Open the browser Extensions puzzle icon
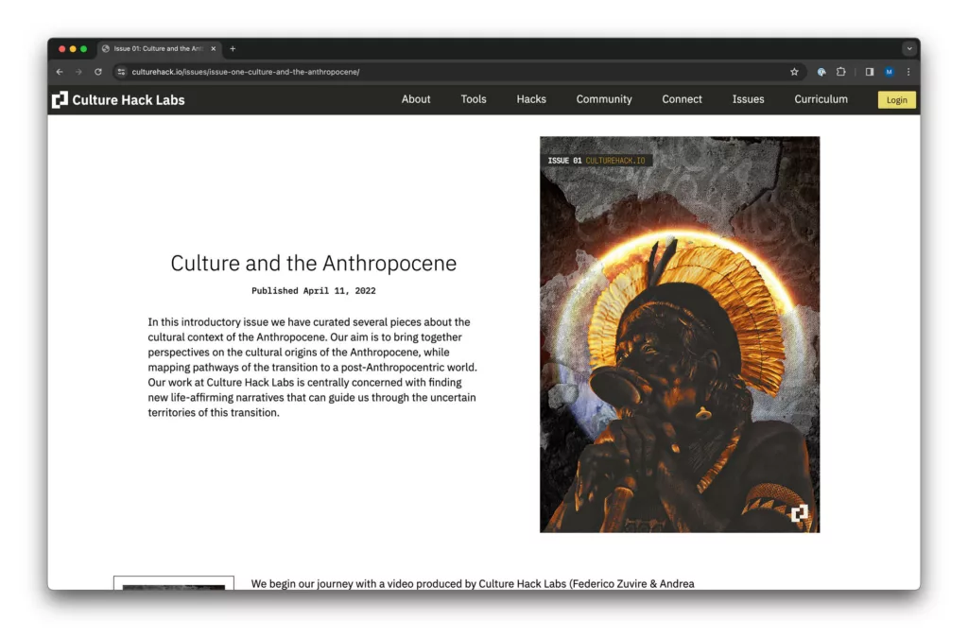The width and height of the screenshot is (968, 638). (x=840, y=72)
